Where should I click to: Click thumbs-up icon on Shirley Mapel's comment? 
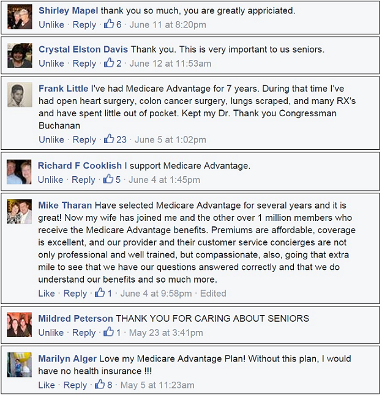pyautogui.click(x=110, y=24)
